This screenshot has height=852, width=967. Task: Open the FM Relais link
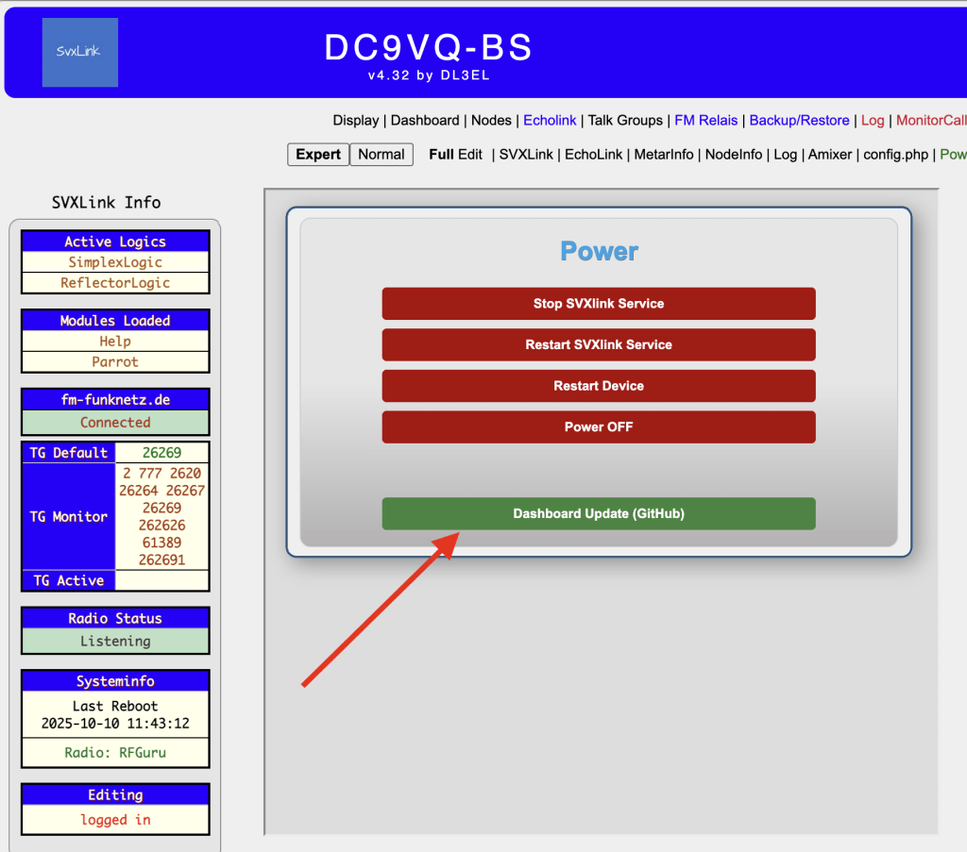pyautogui.click(x=705, y=121)
